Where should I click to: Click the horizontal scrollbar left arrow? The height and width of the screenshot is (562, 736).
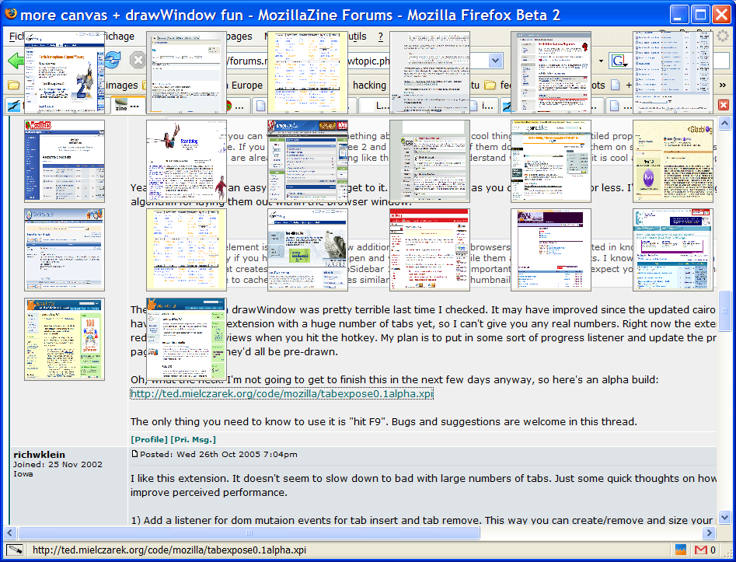tap(10, 533)
